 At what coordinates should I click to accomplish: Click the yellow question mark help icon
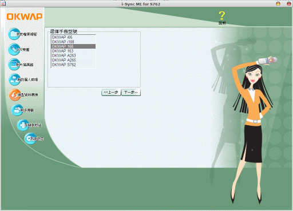point(222,16)
